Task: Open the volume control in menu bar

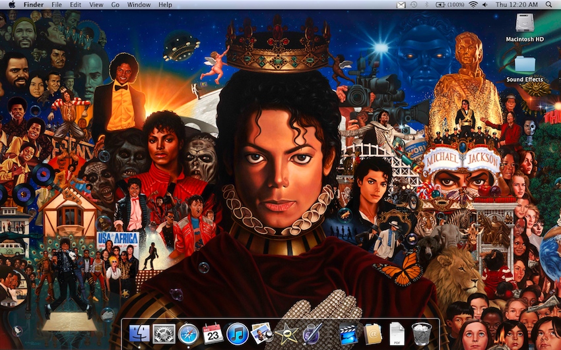Action: click(x=485, y=5)
